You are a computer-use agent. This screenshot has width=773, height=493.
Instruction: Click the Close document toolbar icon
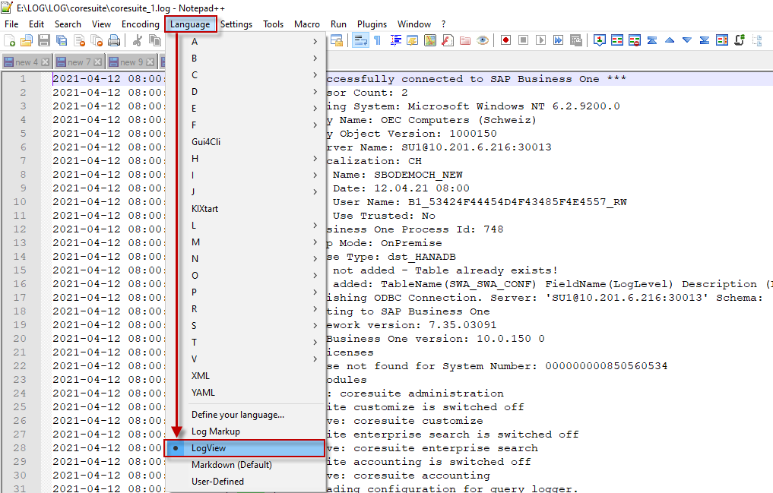(79, 40)
